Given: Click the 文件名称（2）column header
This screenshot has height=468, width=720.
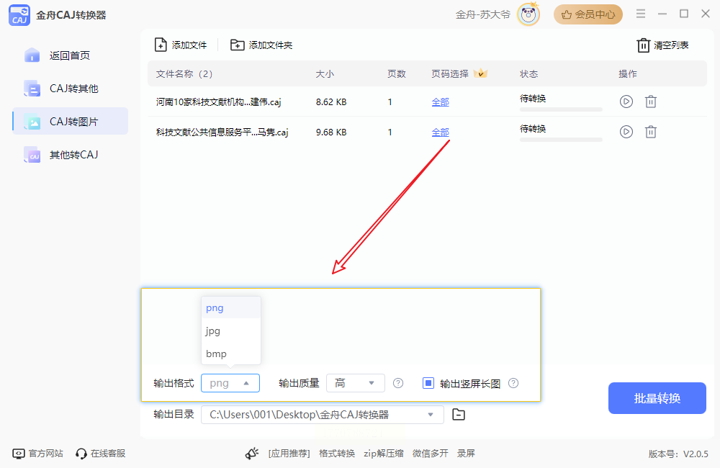Looking at the screenshot, I should click(x=184, y=74).
